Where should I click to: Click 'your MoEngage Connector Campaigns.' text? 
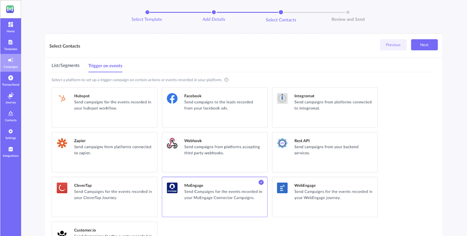(x=220, y=198)
